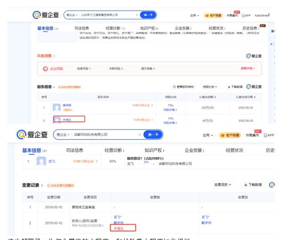The width and height of the screenshot is (289, 240).
Task: Click 下载数据 in the 股东信息 section
Action: point(234,87)
